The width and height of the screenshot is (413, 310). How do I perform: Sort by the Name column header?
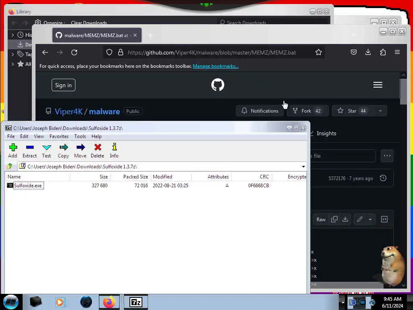pos(38,177)
